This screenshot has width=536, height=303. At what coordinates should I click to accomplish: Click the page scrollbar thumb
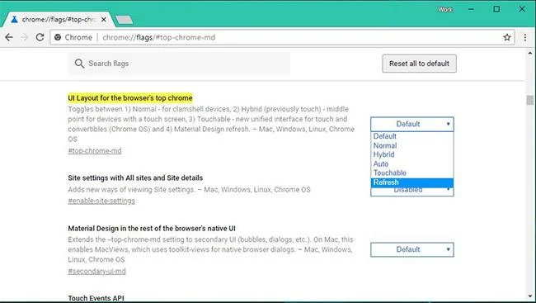pyautogui.click(x=530, y=101)
